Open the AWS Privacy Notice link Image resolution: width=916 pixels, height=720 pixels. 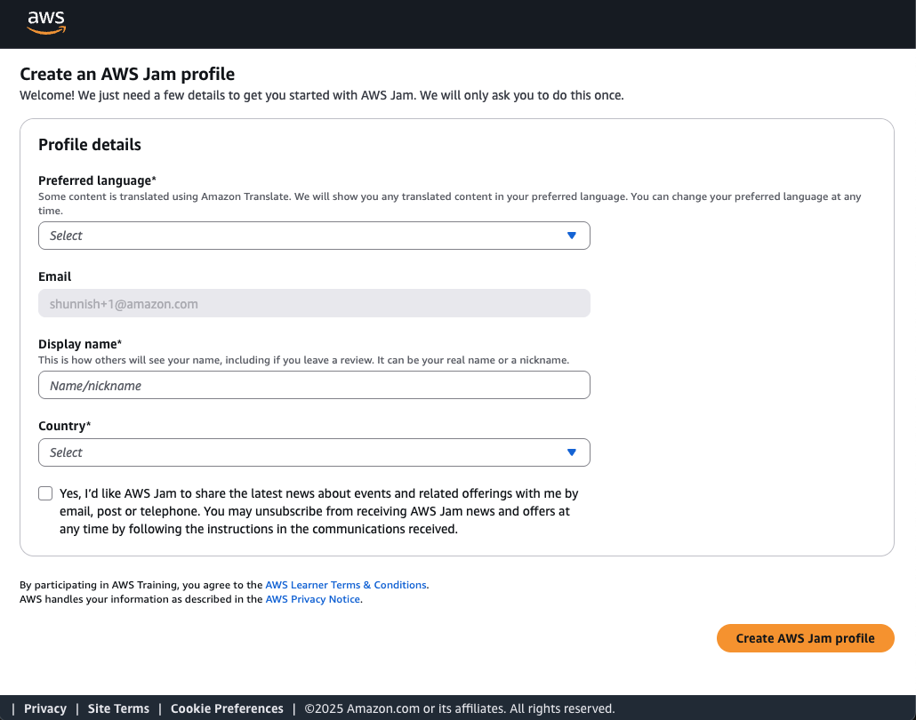(312, 599)
